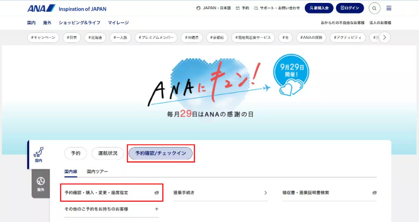The height and width of the screenshot is (222, 419).
Task: Open 法人のお客様 link
Action: coord(380,23)
